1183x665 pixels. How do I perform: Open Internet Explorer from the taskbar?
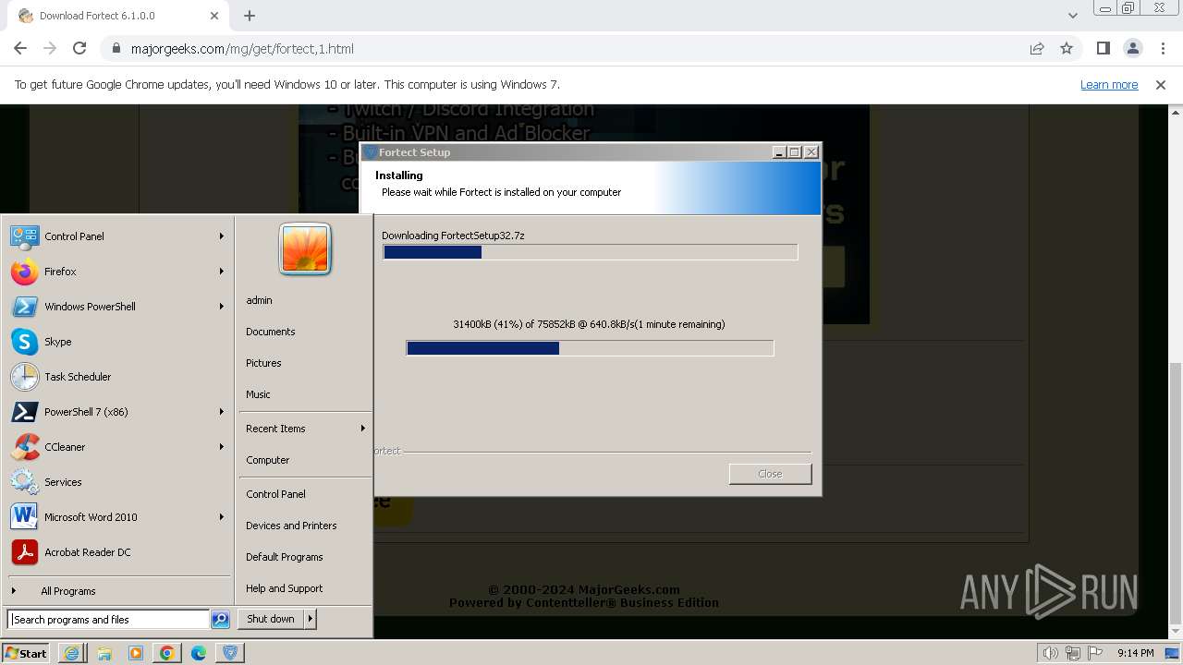click(72, 653)
